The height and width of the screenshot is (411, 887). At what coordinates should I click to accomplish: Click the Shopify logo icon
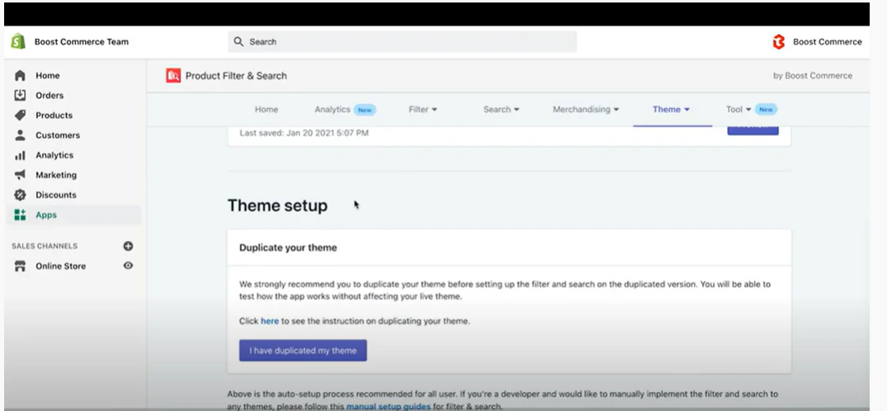point(19,41)
